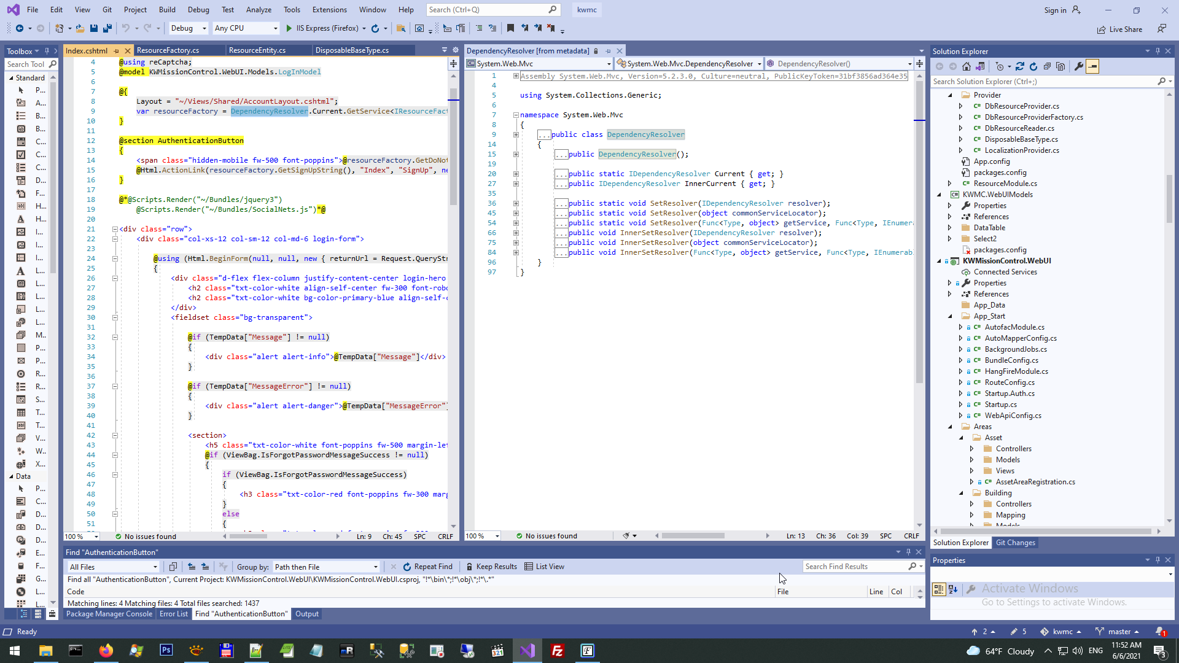Image resolution: width=1179 pixels, height=663 pixels.
Task: Switch to the ResourceFactory.cs tab
Action: click(168, 50)
